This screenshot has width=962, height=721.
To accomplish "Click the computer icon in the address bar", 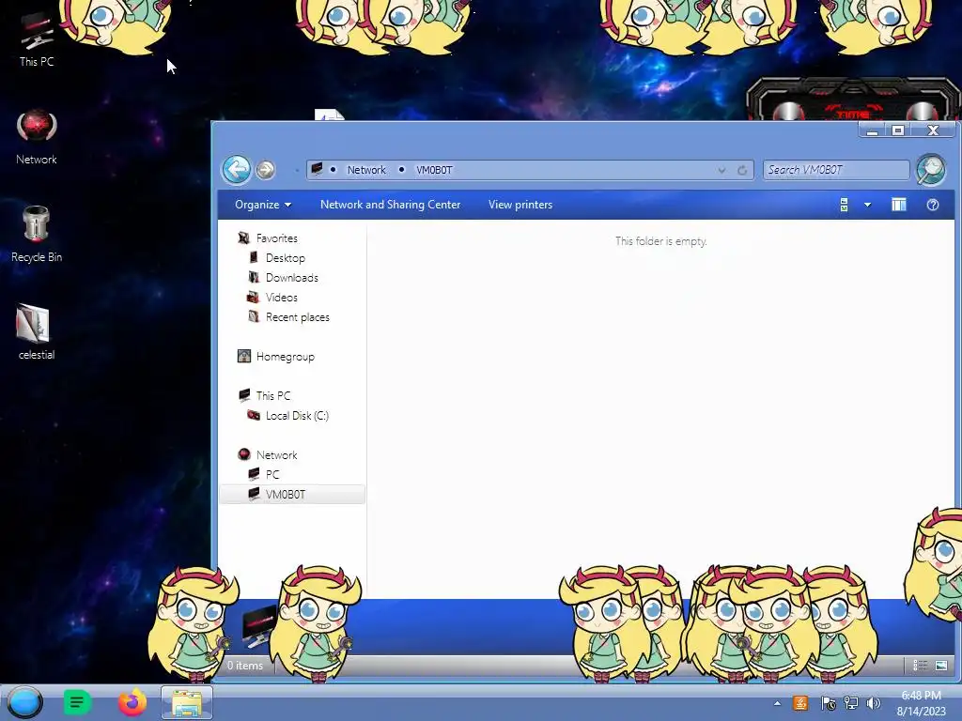I will [318, 169].
